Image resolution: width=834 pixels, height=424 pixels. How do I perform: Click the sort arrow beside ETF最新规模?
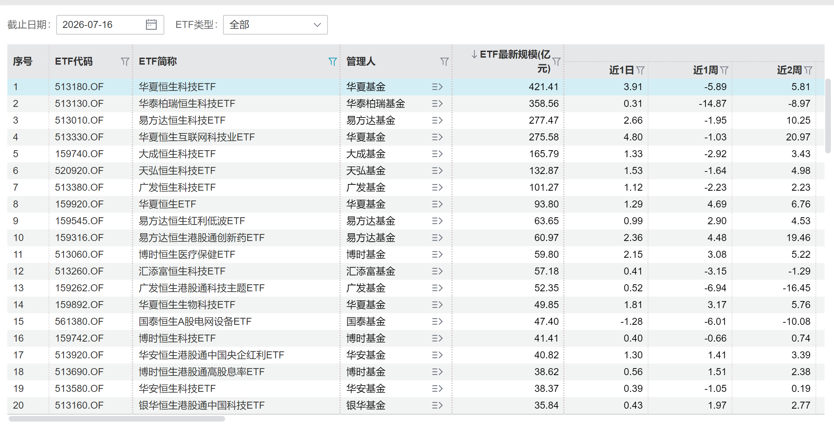(x=474, y=54)
